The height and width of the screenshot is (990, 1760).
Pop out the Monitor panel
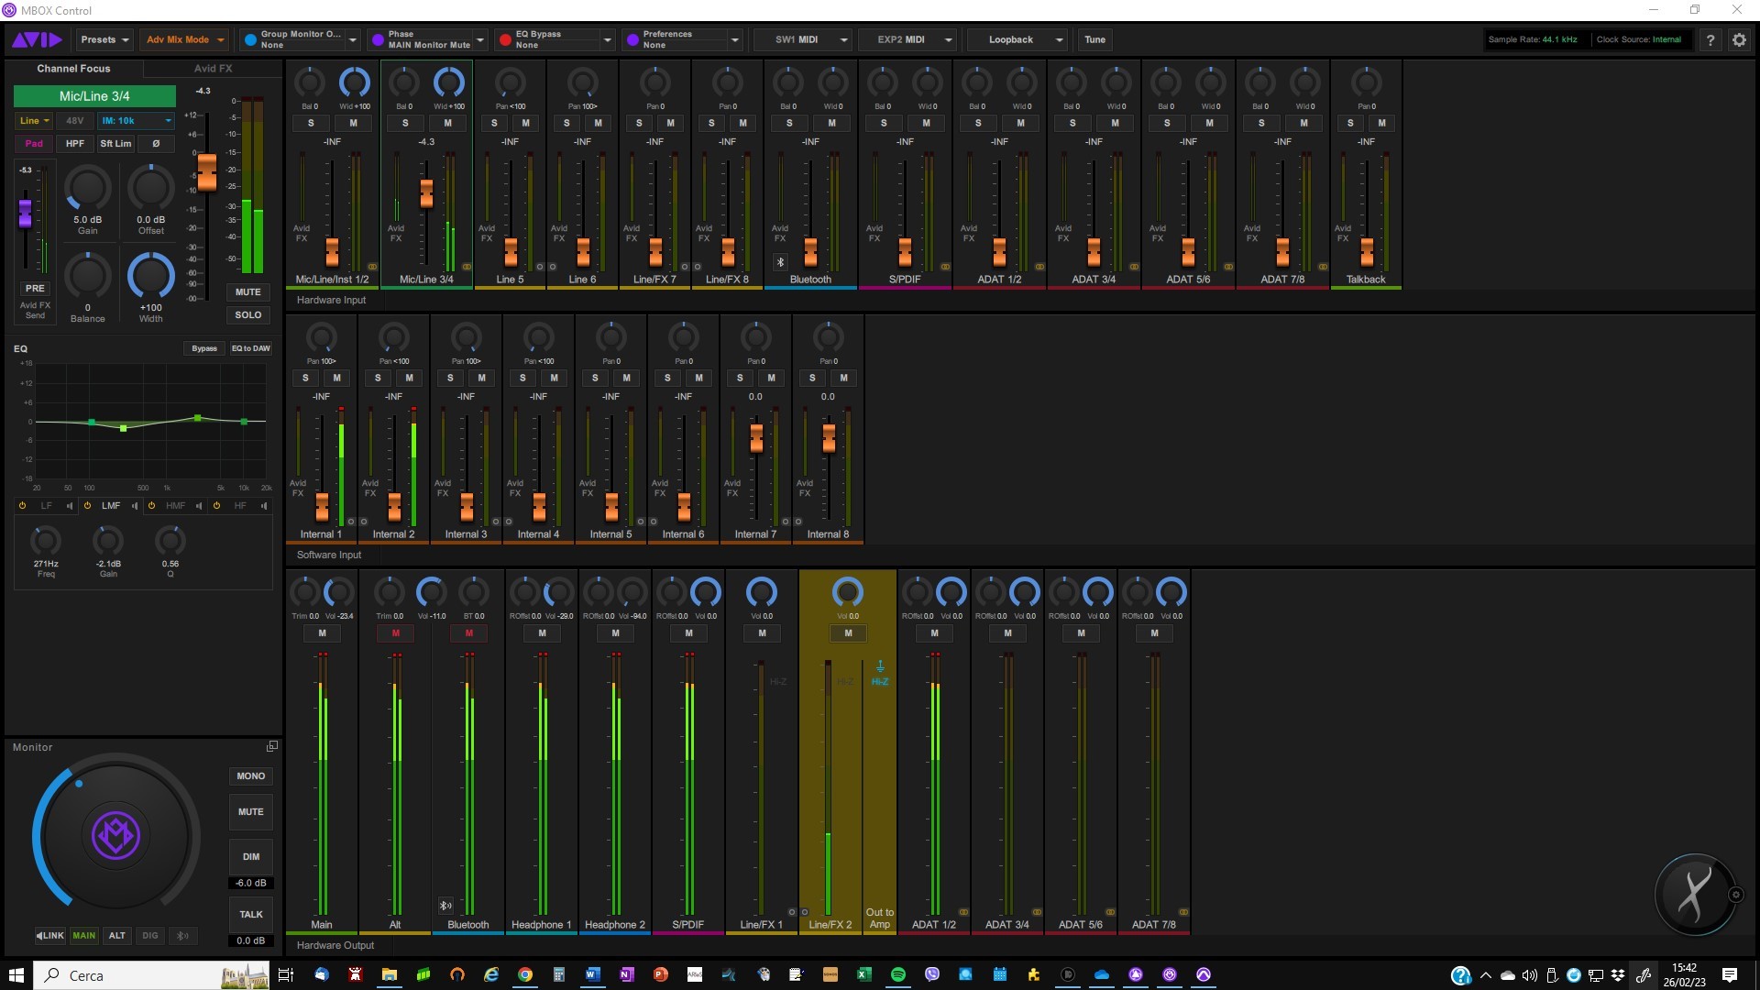click(x=272, y=747)
